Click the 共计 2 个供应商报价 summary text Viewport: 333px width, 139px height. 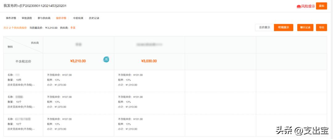pos(15,28)
